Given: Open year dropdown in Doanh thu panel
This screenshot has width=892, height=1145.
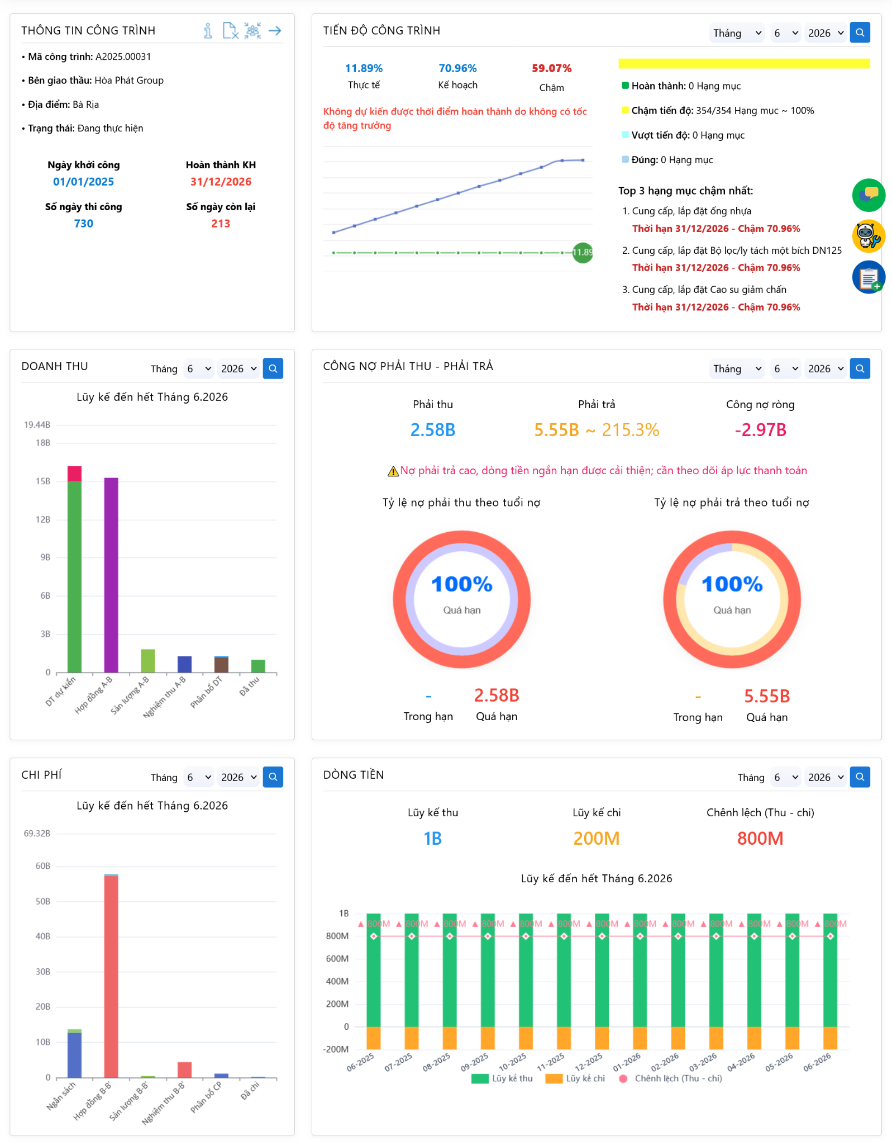Looking at the screenshot, I should coord(238,369).
